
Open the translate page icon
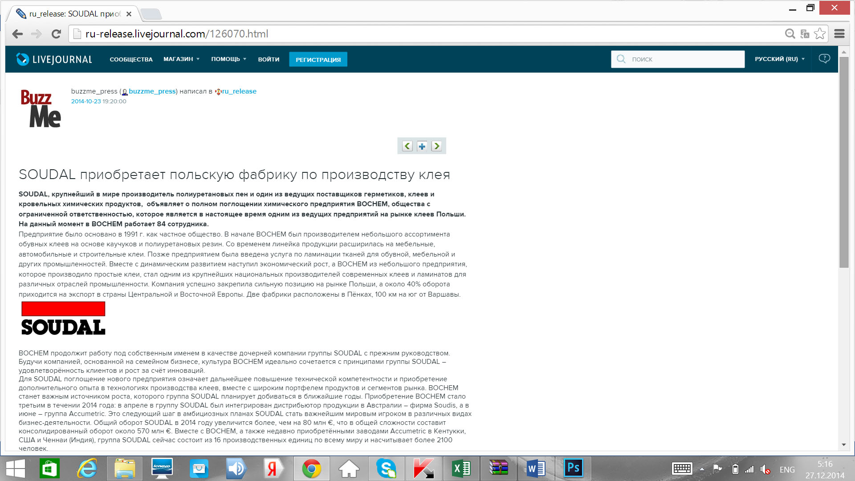click(805, 34)
